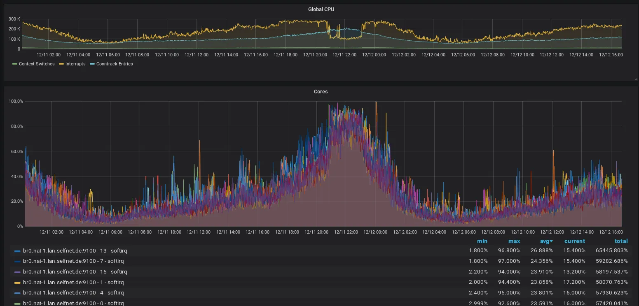Open the Global CPU panel menu
Image resolution: width=639 pixels, height=306 pixels.
point(321,9)
